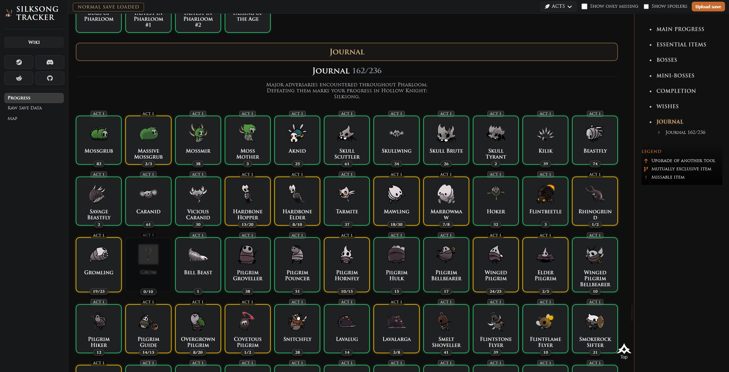Click the Bell Beast creature icon
The image size is (729, 372).
[198, 254]
